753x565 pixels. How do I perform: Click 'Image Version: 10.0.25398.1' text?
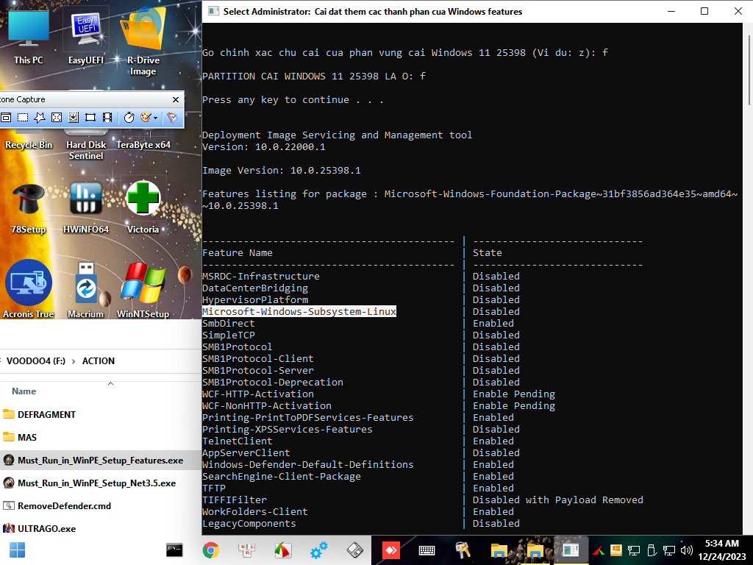click(x=282, y=171)
